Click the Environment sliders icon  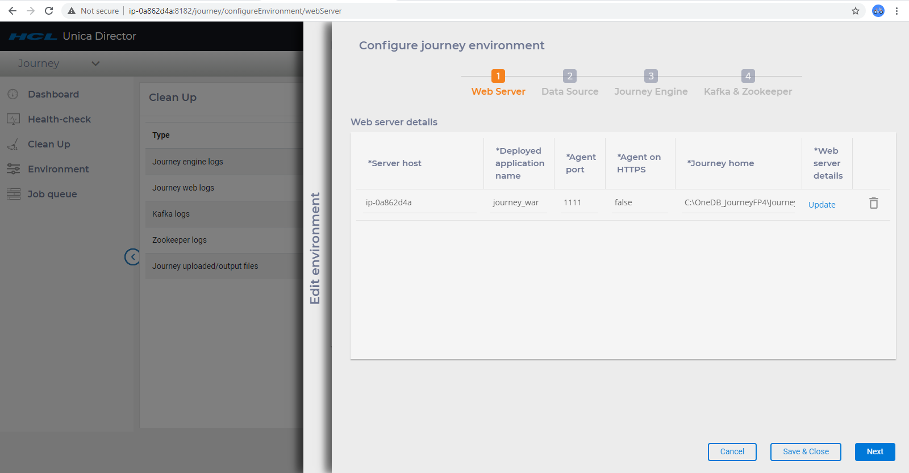pyautogui.click(x=13, y=169)
